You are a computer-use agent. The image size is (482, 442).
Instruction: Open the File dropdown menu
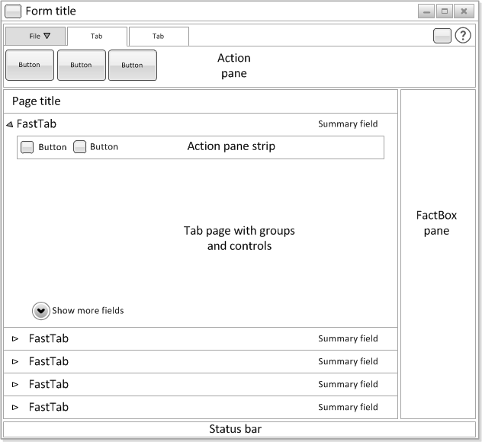click(35, 37)
